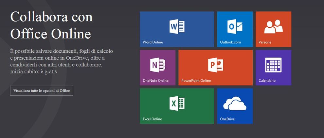Viewport: 324px width, 138px height.
Task: Click the Word "W" document icon
Action: pos(177,26)
